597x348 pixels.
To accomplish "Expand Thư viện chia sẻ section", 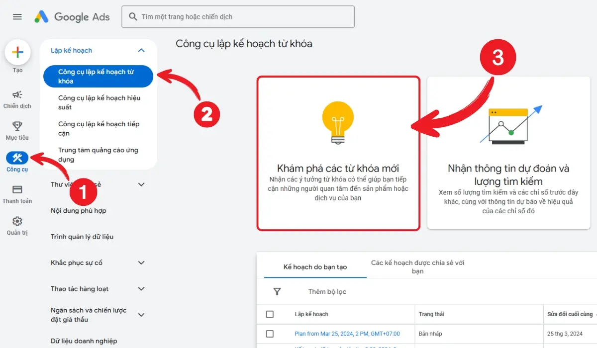I will pos(141,184).
